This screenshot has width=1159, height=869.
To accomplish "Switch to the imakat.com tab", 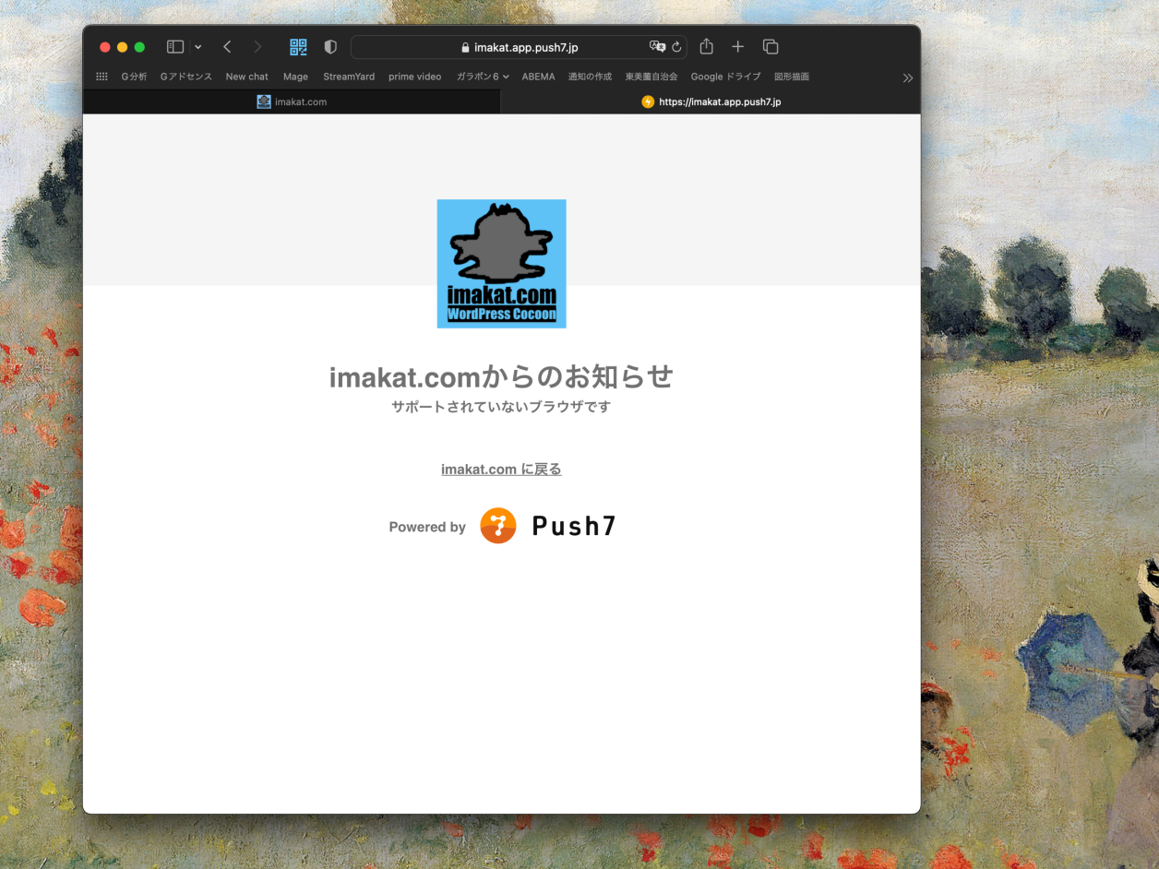I will click(292, 101).
